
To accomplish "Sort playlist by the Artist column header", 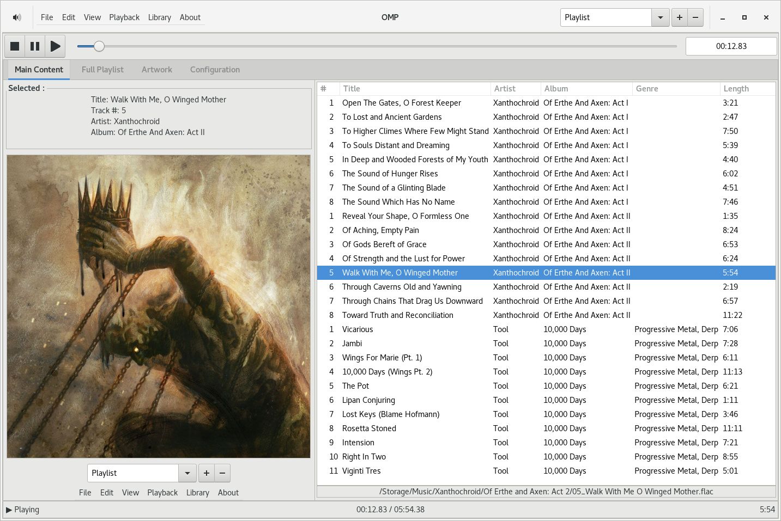I will [x=515, y=89].
